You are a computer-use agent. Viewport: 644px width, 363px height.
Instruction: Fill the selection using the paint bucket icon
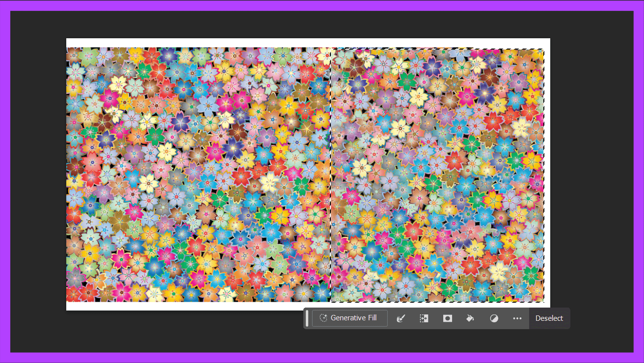pyautogui.click(x=470, y=318)
